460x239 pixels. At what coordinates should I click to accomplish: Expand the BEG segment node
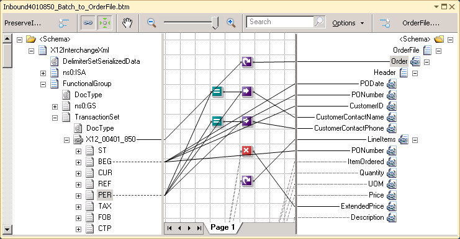click(x=78, y=162)
